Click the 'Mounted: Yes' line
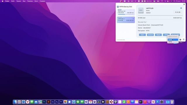Image resolution: width=187 pixels, height=105 pixels. coord(142,22)
